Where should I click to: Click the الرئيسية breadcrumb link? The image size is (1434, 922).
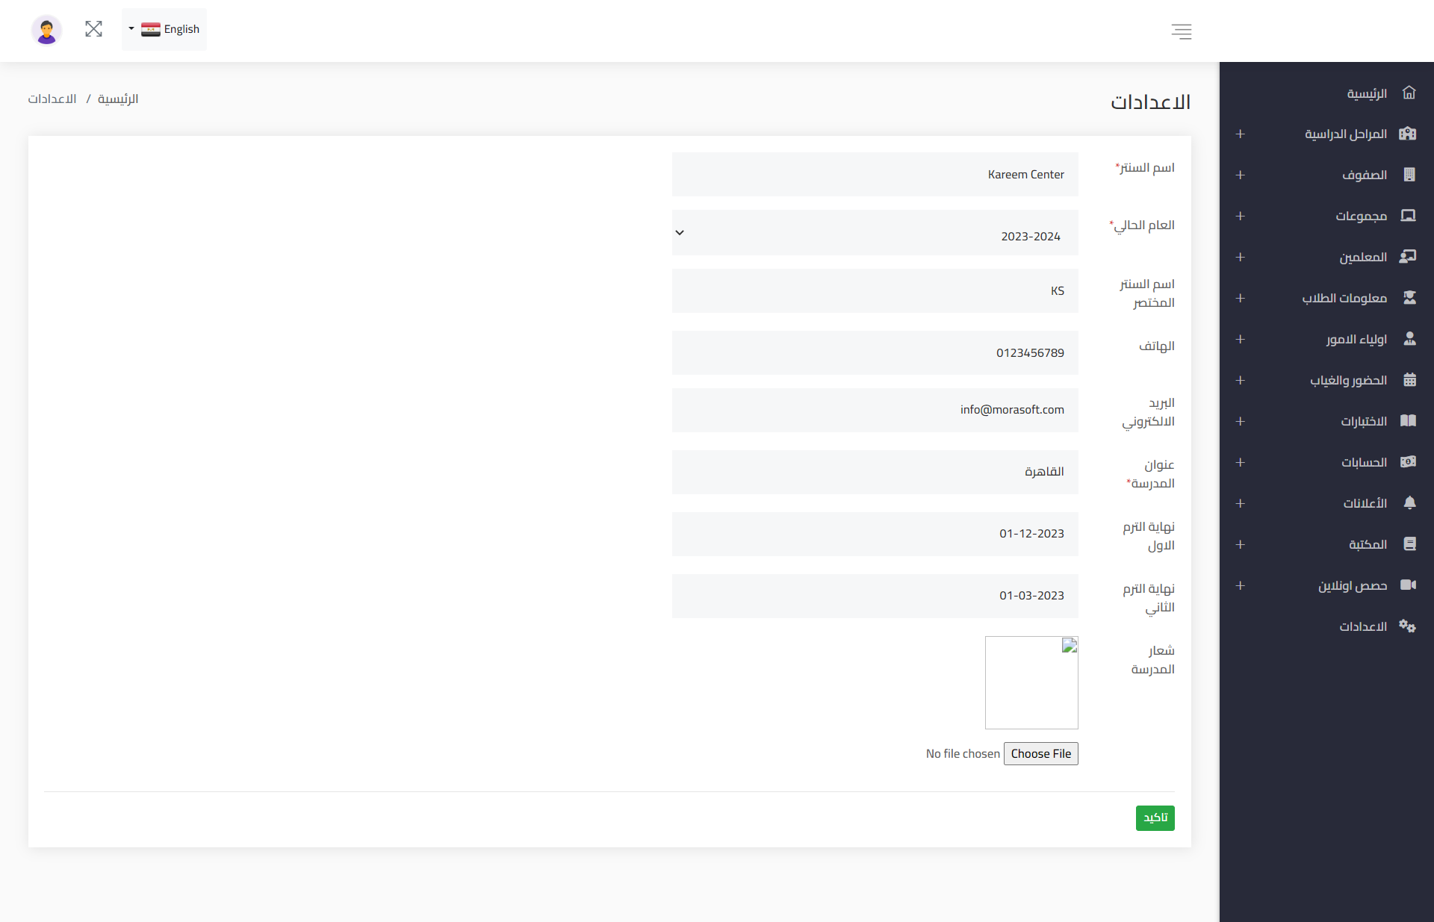118,99
